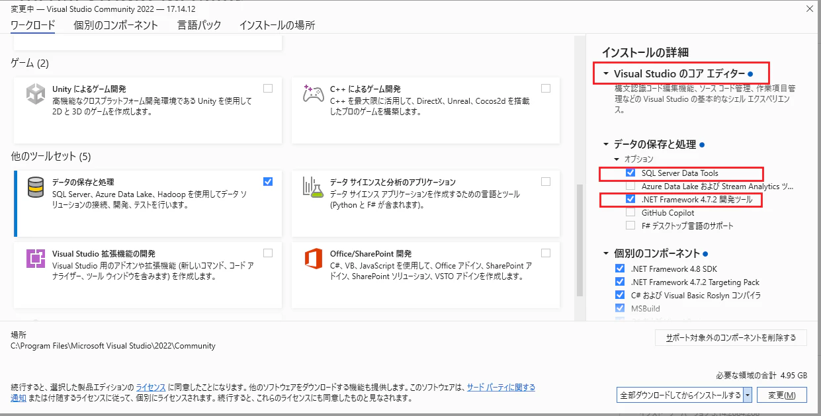
Task: Uncheck SQL Server Data Tools option
Action: pos(630,173)
